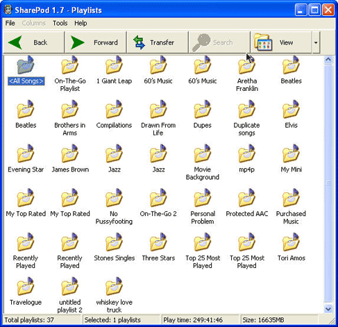
Task: Select the Compilations playlist icon
Action: pyautogui.click(x=114, y=109)
